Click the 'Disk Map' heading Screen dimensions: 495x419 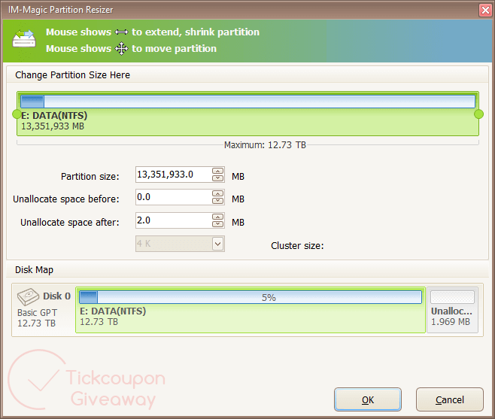click(34, 270)
